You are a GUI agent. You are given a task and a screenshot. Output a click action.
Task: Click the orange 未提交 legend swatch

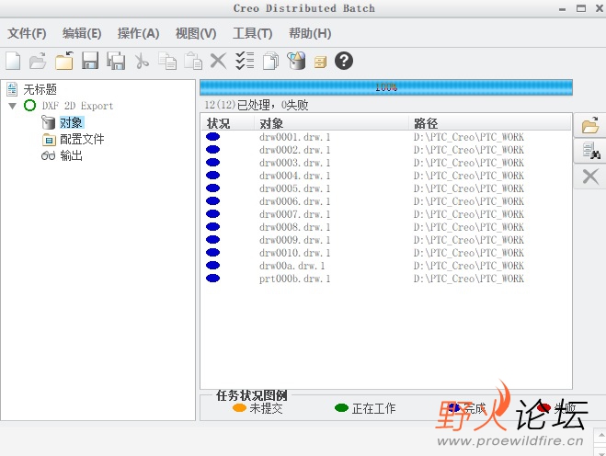tap(239, 407)
